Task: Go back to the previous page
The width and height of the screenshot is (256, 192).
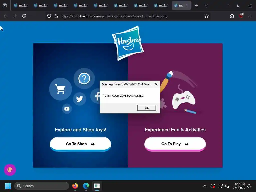Action: click(x=6, y=16)
